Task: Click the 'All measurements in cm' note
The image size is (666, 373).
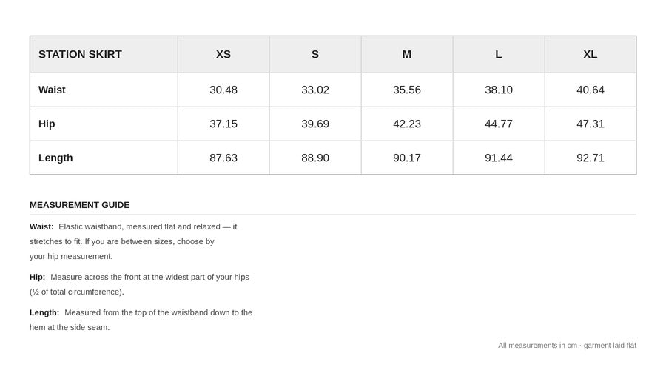Action: [x=567, y=346]
